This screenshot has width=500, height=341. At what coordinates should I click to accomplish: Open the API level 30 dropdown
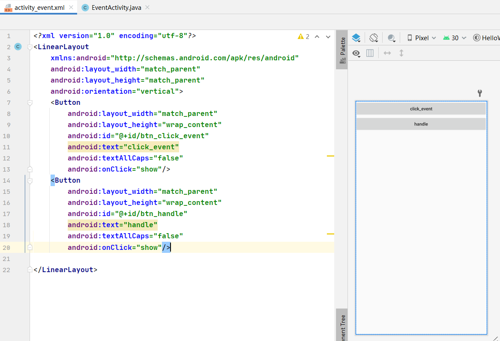tap(455, 38)
